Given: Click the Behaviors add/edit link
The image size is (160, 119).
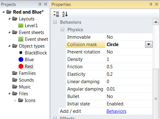Looking at the screenshot, I should (x=116, y=111).
